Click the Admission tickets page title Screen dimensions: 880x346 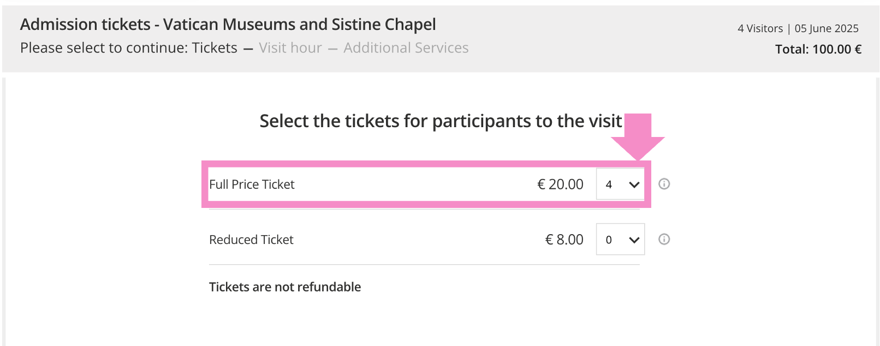point(228,25)
